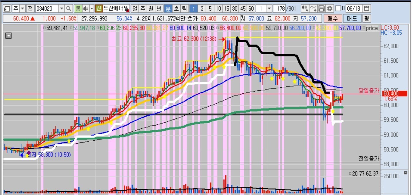Click the grid table icon on chart
Viewport: 412px width, 195px height.
[x=8, y=36]
